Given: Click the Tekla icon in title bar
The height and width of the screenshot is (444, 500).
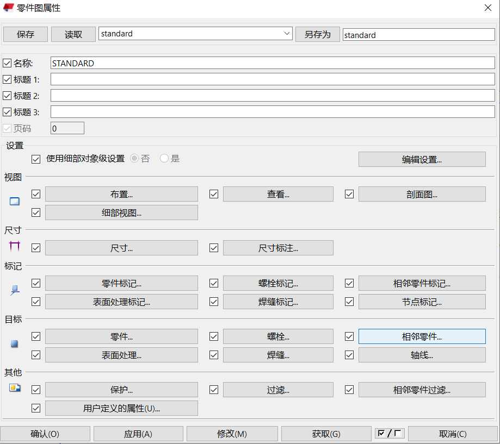Looking at the screenshot, I should point(9,8).
